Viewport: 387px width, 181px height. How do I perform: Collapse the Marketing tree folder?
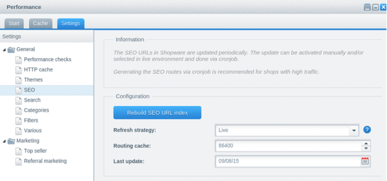tap(4, 141)
